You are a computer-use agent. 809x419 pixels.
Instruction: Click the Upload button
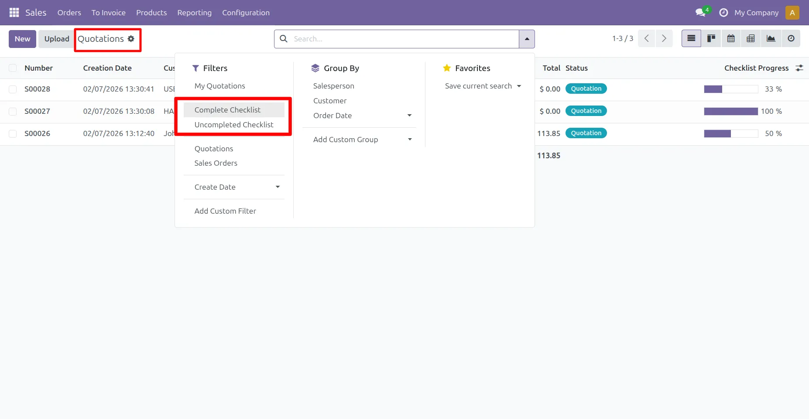click(57, 39)
